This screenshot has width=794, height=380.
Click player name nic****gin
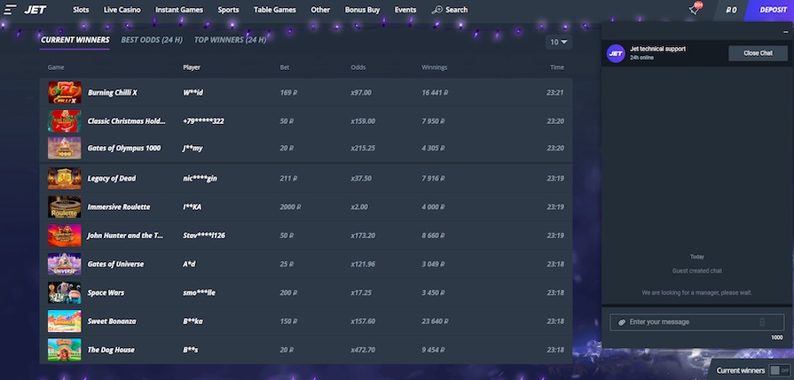pos(200,178)
